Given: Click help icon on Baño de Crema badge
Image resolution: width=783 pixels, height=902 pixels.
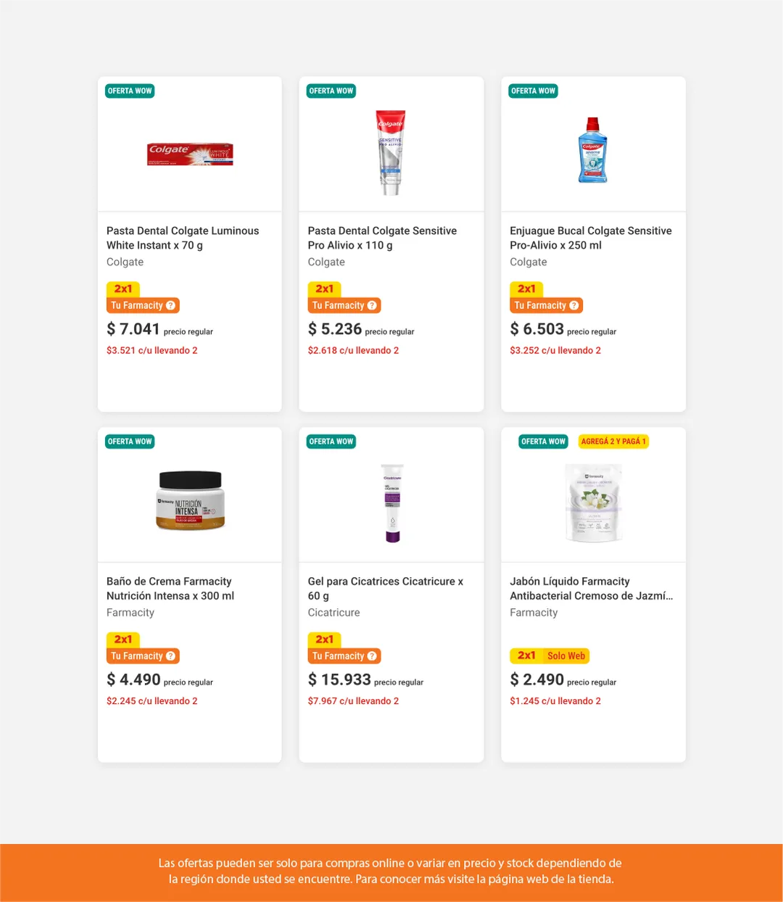Looking at the screenshot, I should coord(171,656).
